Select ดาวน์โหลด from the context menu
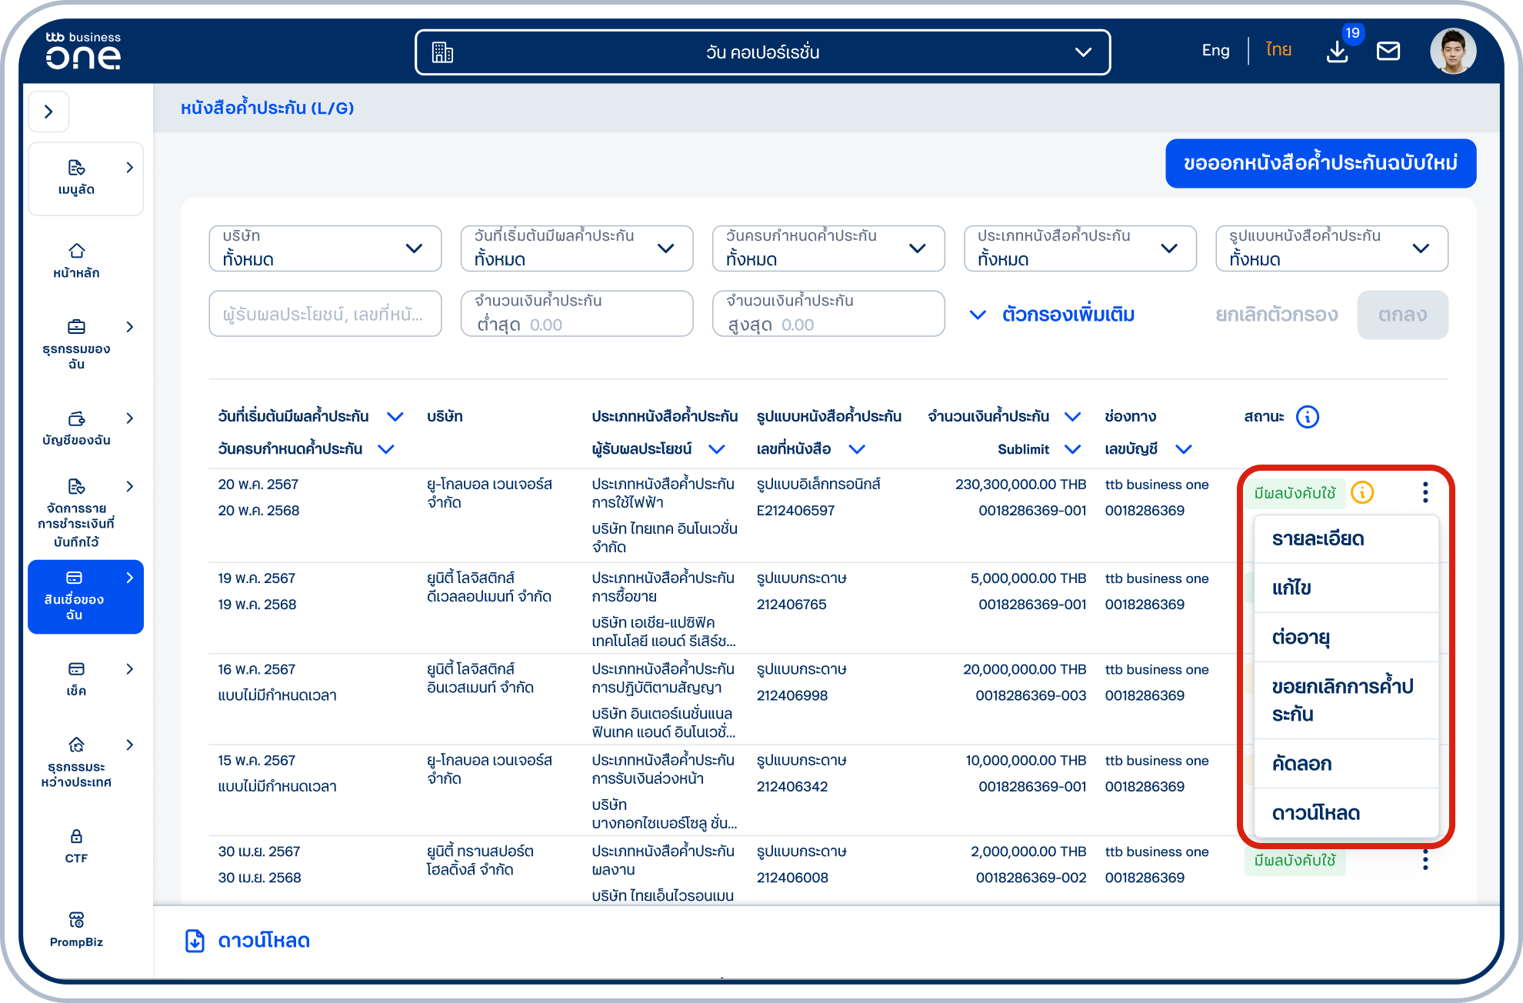Screen dimensions: 1523x1003 point(1346,812)
